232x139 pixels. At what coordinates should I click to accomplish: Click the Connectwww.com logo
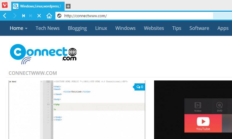tap(43, 54)
